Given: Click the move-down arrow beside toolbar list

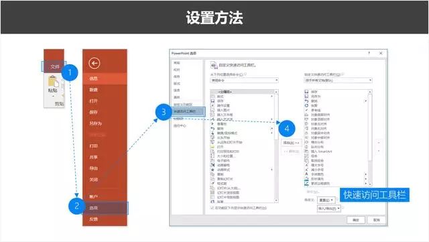Looking at the screenshot, I should coord(379,151).
